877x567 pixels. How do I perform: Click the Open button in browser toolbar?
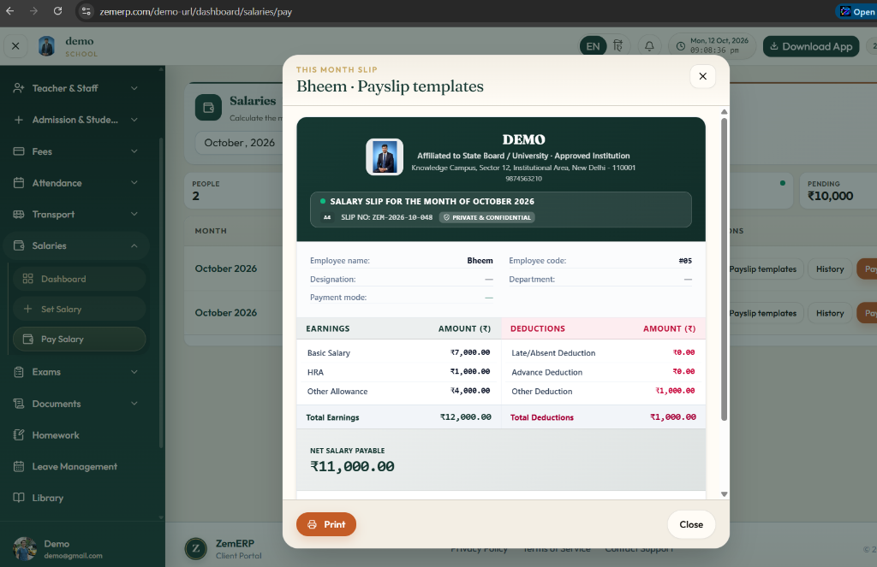856,11
